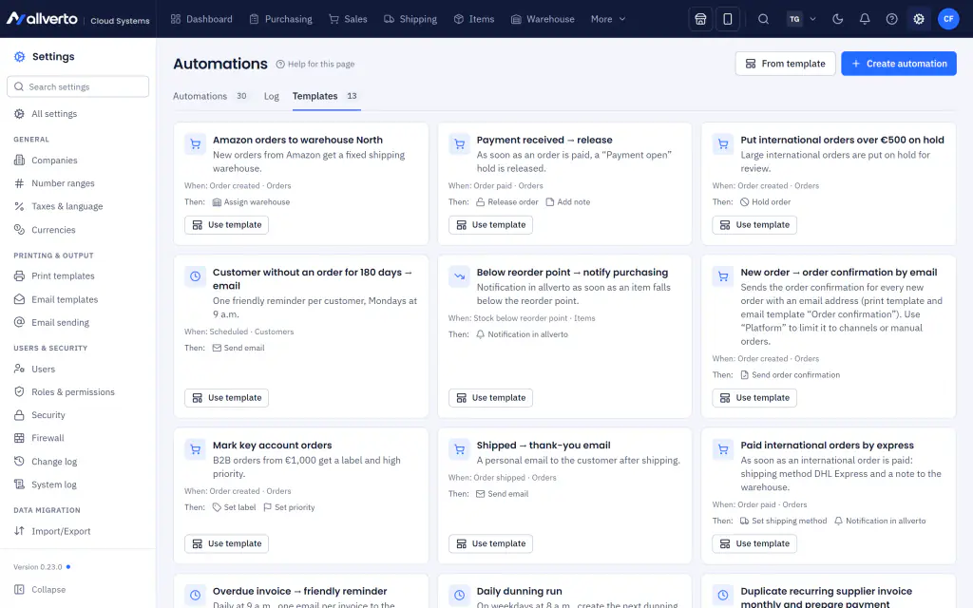This screenshot has height=608, width=973.
Task: Click cart icon on Amazon orders card
Action: point(195,144)
